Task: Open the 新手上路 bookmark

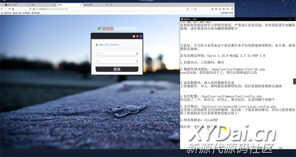Action: click(17, 13)
